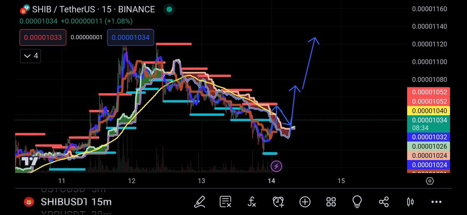Open the layout grid icon

point(331,201)
